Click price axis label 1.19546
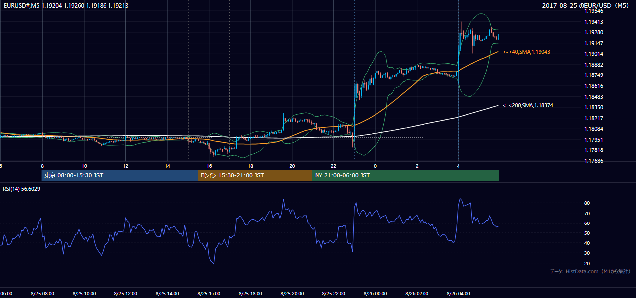The height and width of the screenshot is (298, 636). 593,11
